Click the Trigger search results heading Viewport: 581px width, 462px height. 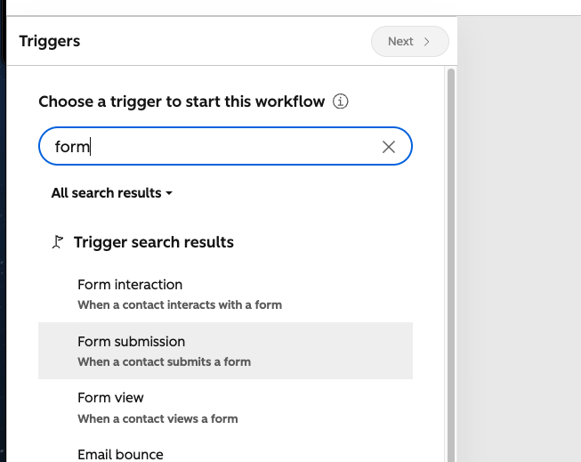coord(154,242)
